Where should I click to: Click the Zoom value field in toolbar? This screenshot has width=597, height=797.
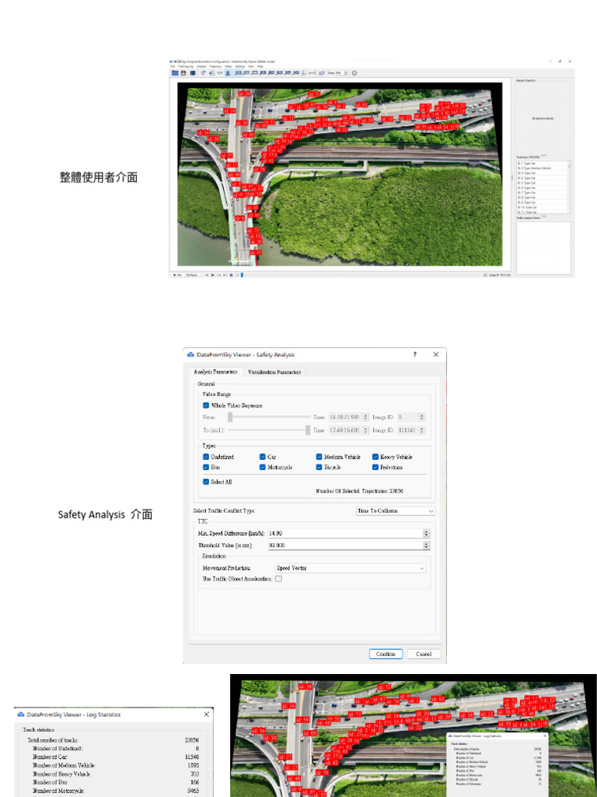click(339, 73)
